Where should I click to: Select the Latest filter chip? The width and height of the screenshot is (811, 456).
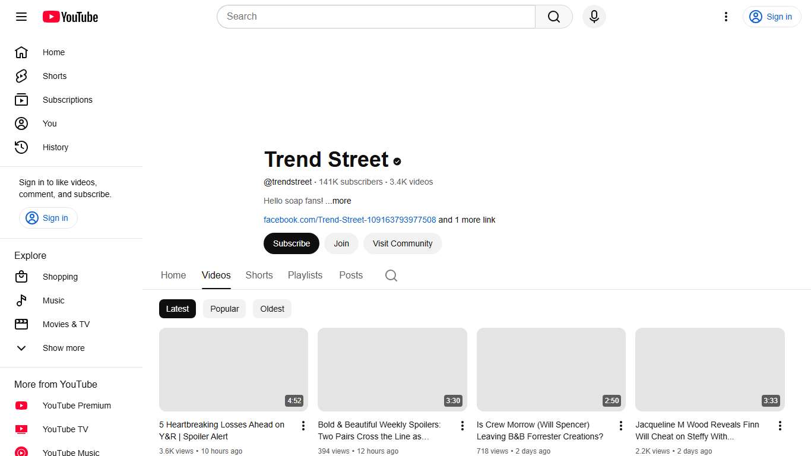(x=177, y=309)
